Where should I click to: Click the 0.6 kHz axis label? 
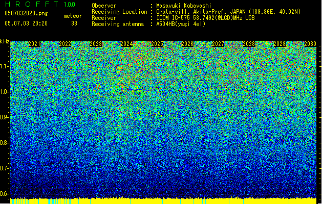click(x=5, y=194)
